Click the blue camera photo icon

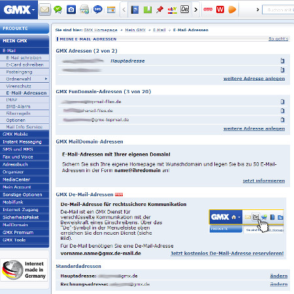coord(71,10)
